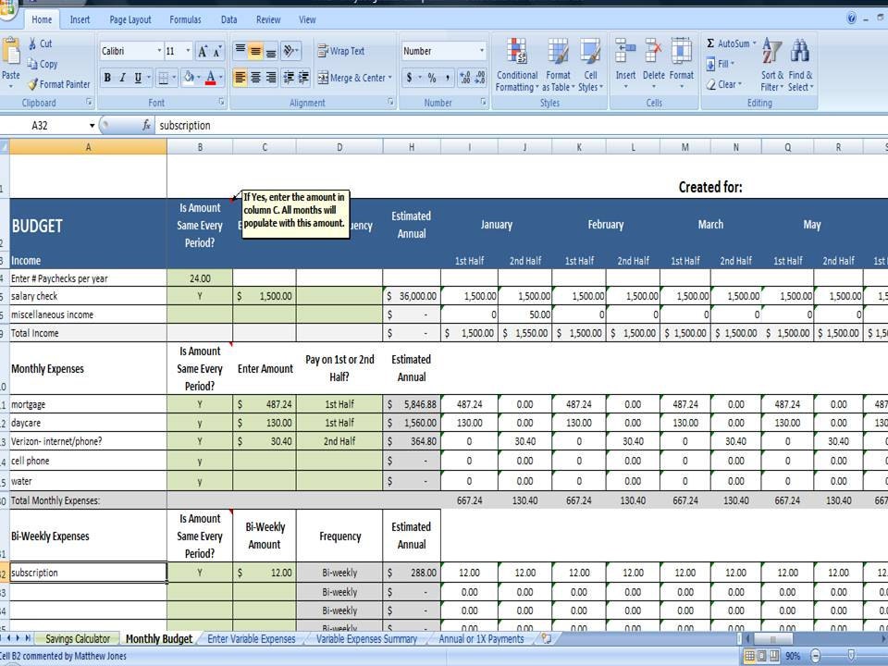Click Delete cells icon
The width and height of the screenshot is (888, 666).
pos(654,51)
